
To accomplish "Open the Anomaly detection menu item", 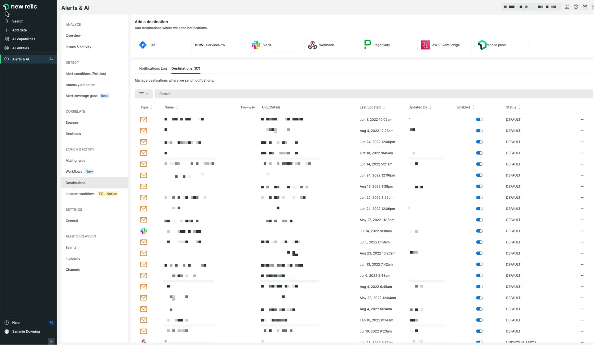I will [x=80, y=84].
